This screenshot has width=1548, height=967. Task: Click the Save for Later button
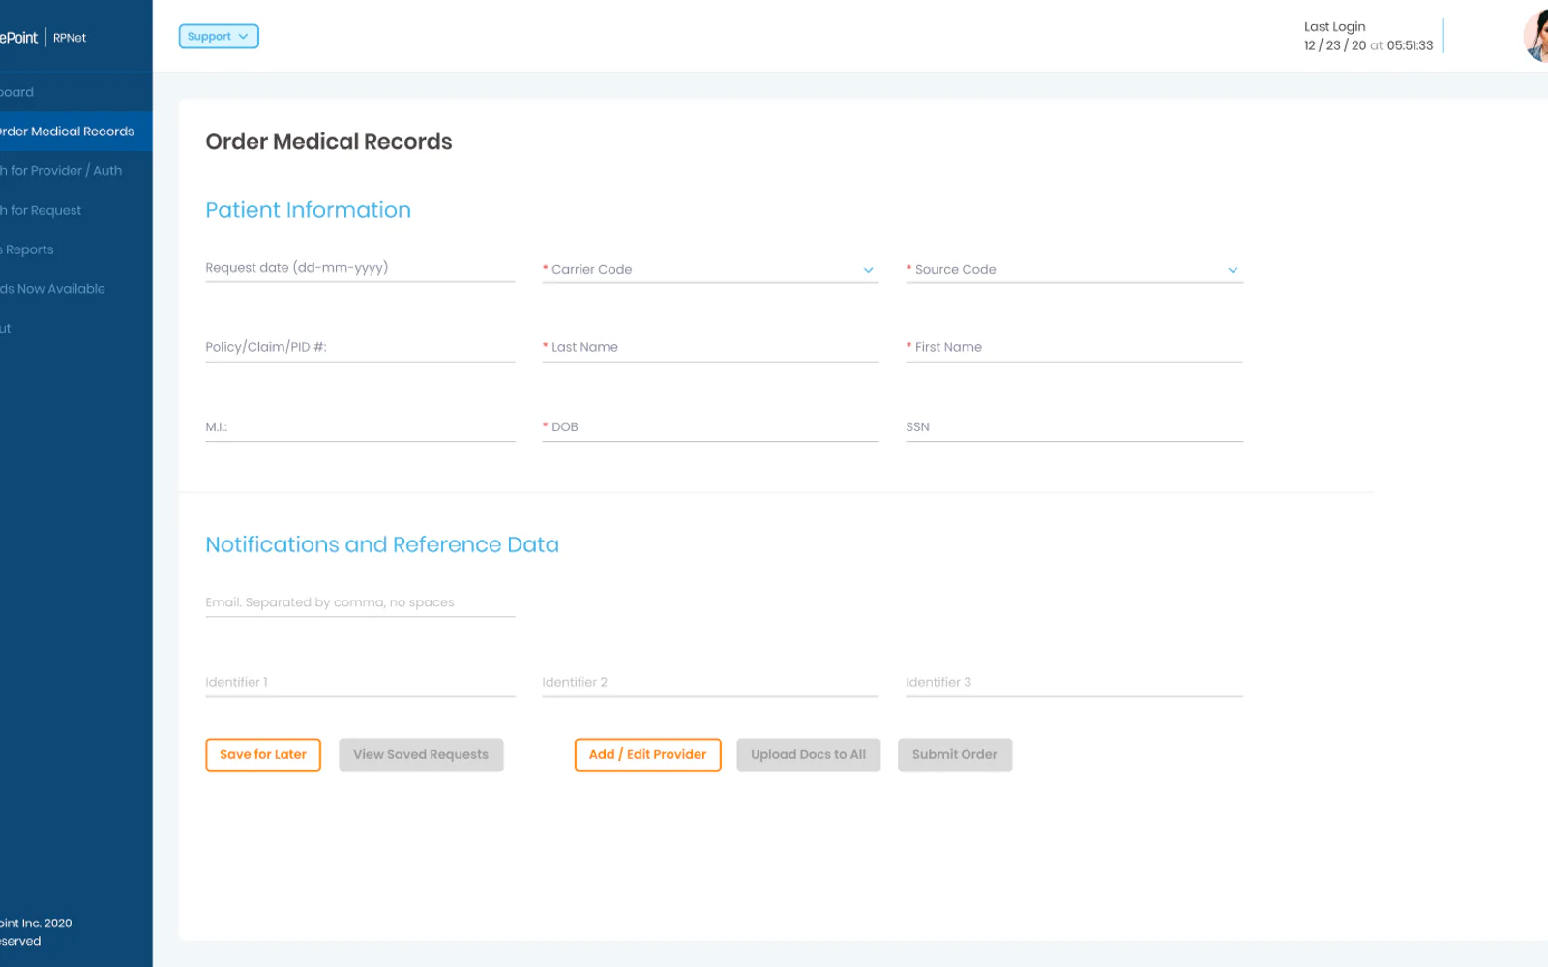pyautogui.click(x=263, y=755)
